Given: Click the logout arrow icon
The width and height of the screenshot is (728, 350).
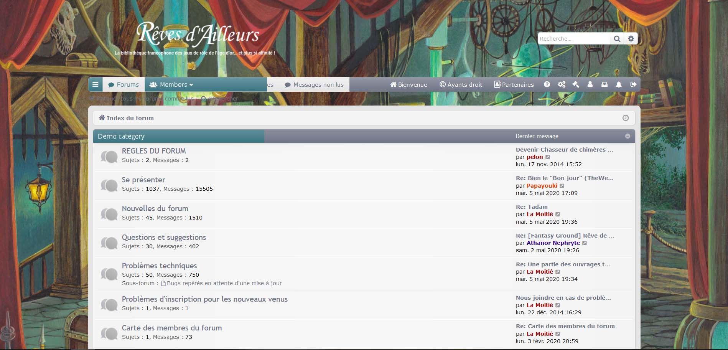Looking at the screenshot, I should (x=633, y=84).
